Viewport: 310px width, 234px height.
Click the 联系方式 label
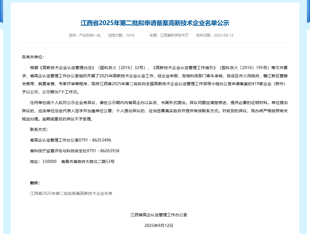[39, 129]
